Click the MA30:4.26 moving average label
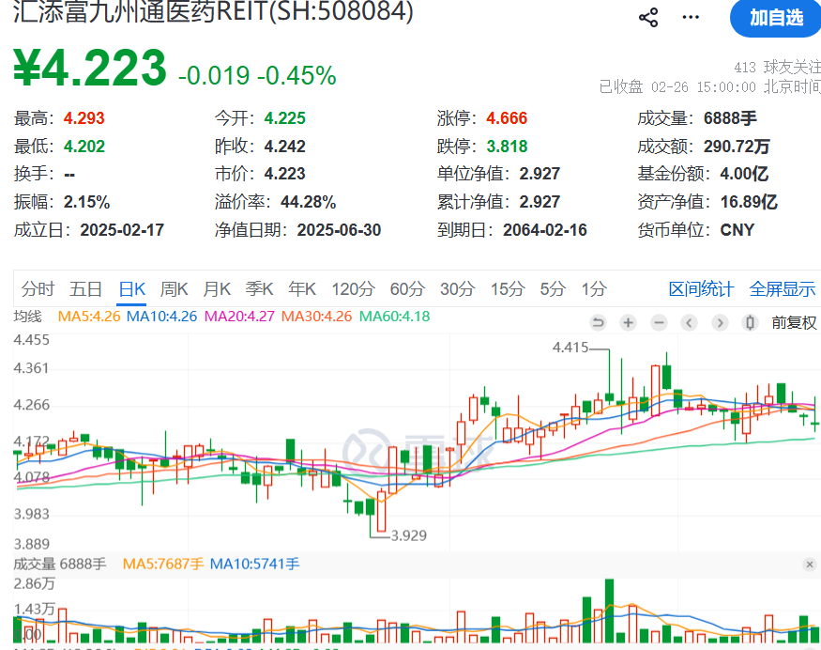The width and height of the screenshot is (821, 650). pyautogui.click(x=317, y=317)
